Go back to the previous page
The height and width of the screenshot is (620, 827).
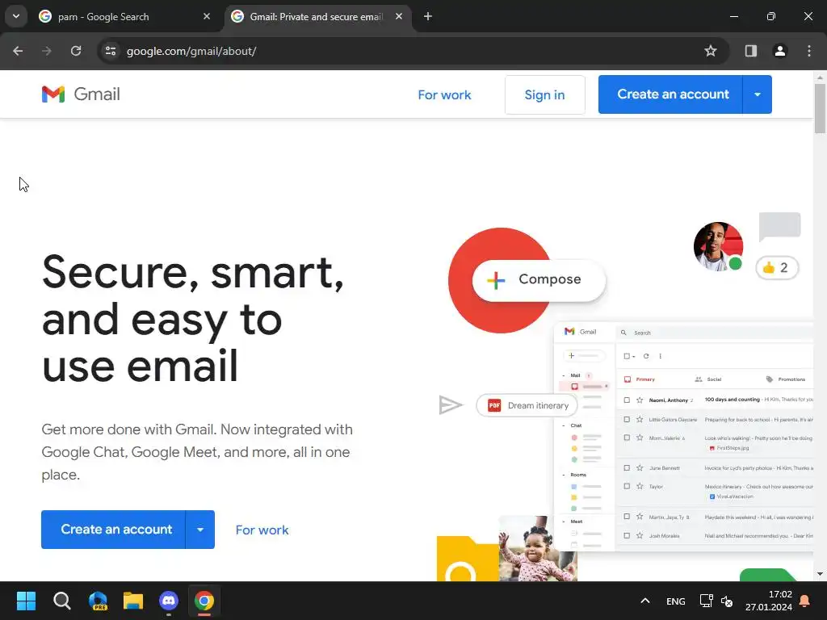coord(18,51)
